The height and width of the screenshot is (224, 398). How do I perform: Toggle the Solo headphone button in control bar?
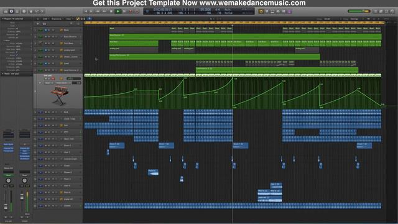(278, 11)
